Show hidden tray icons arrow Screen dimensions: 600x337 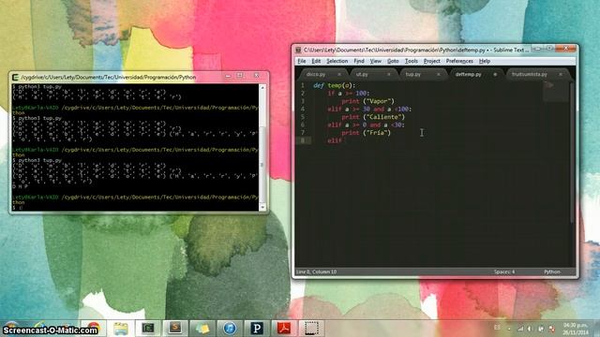coord(509,329)
